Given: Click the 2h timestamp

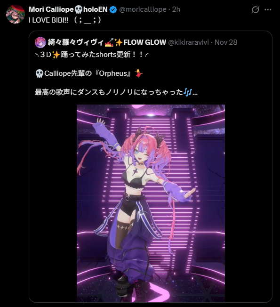Looking at the screenshot, I should (176, 9).
